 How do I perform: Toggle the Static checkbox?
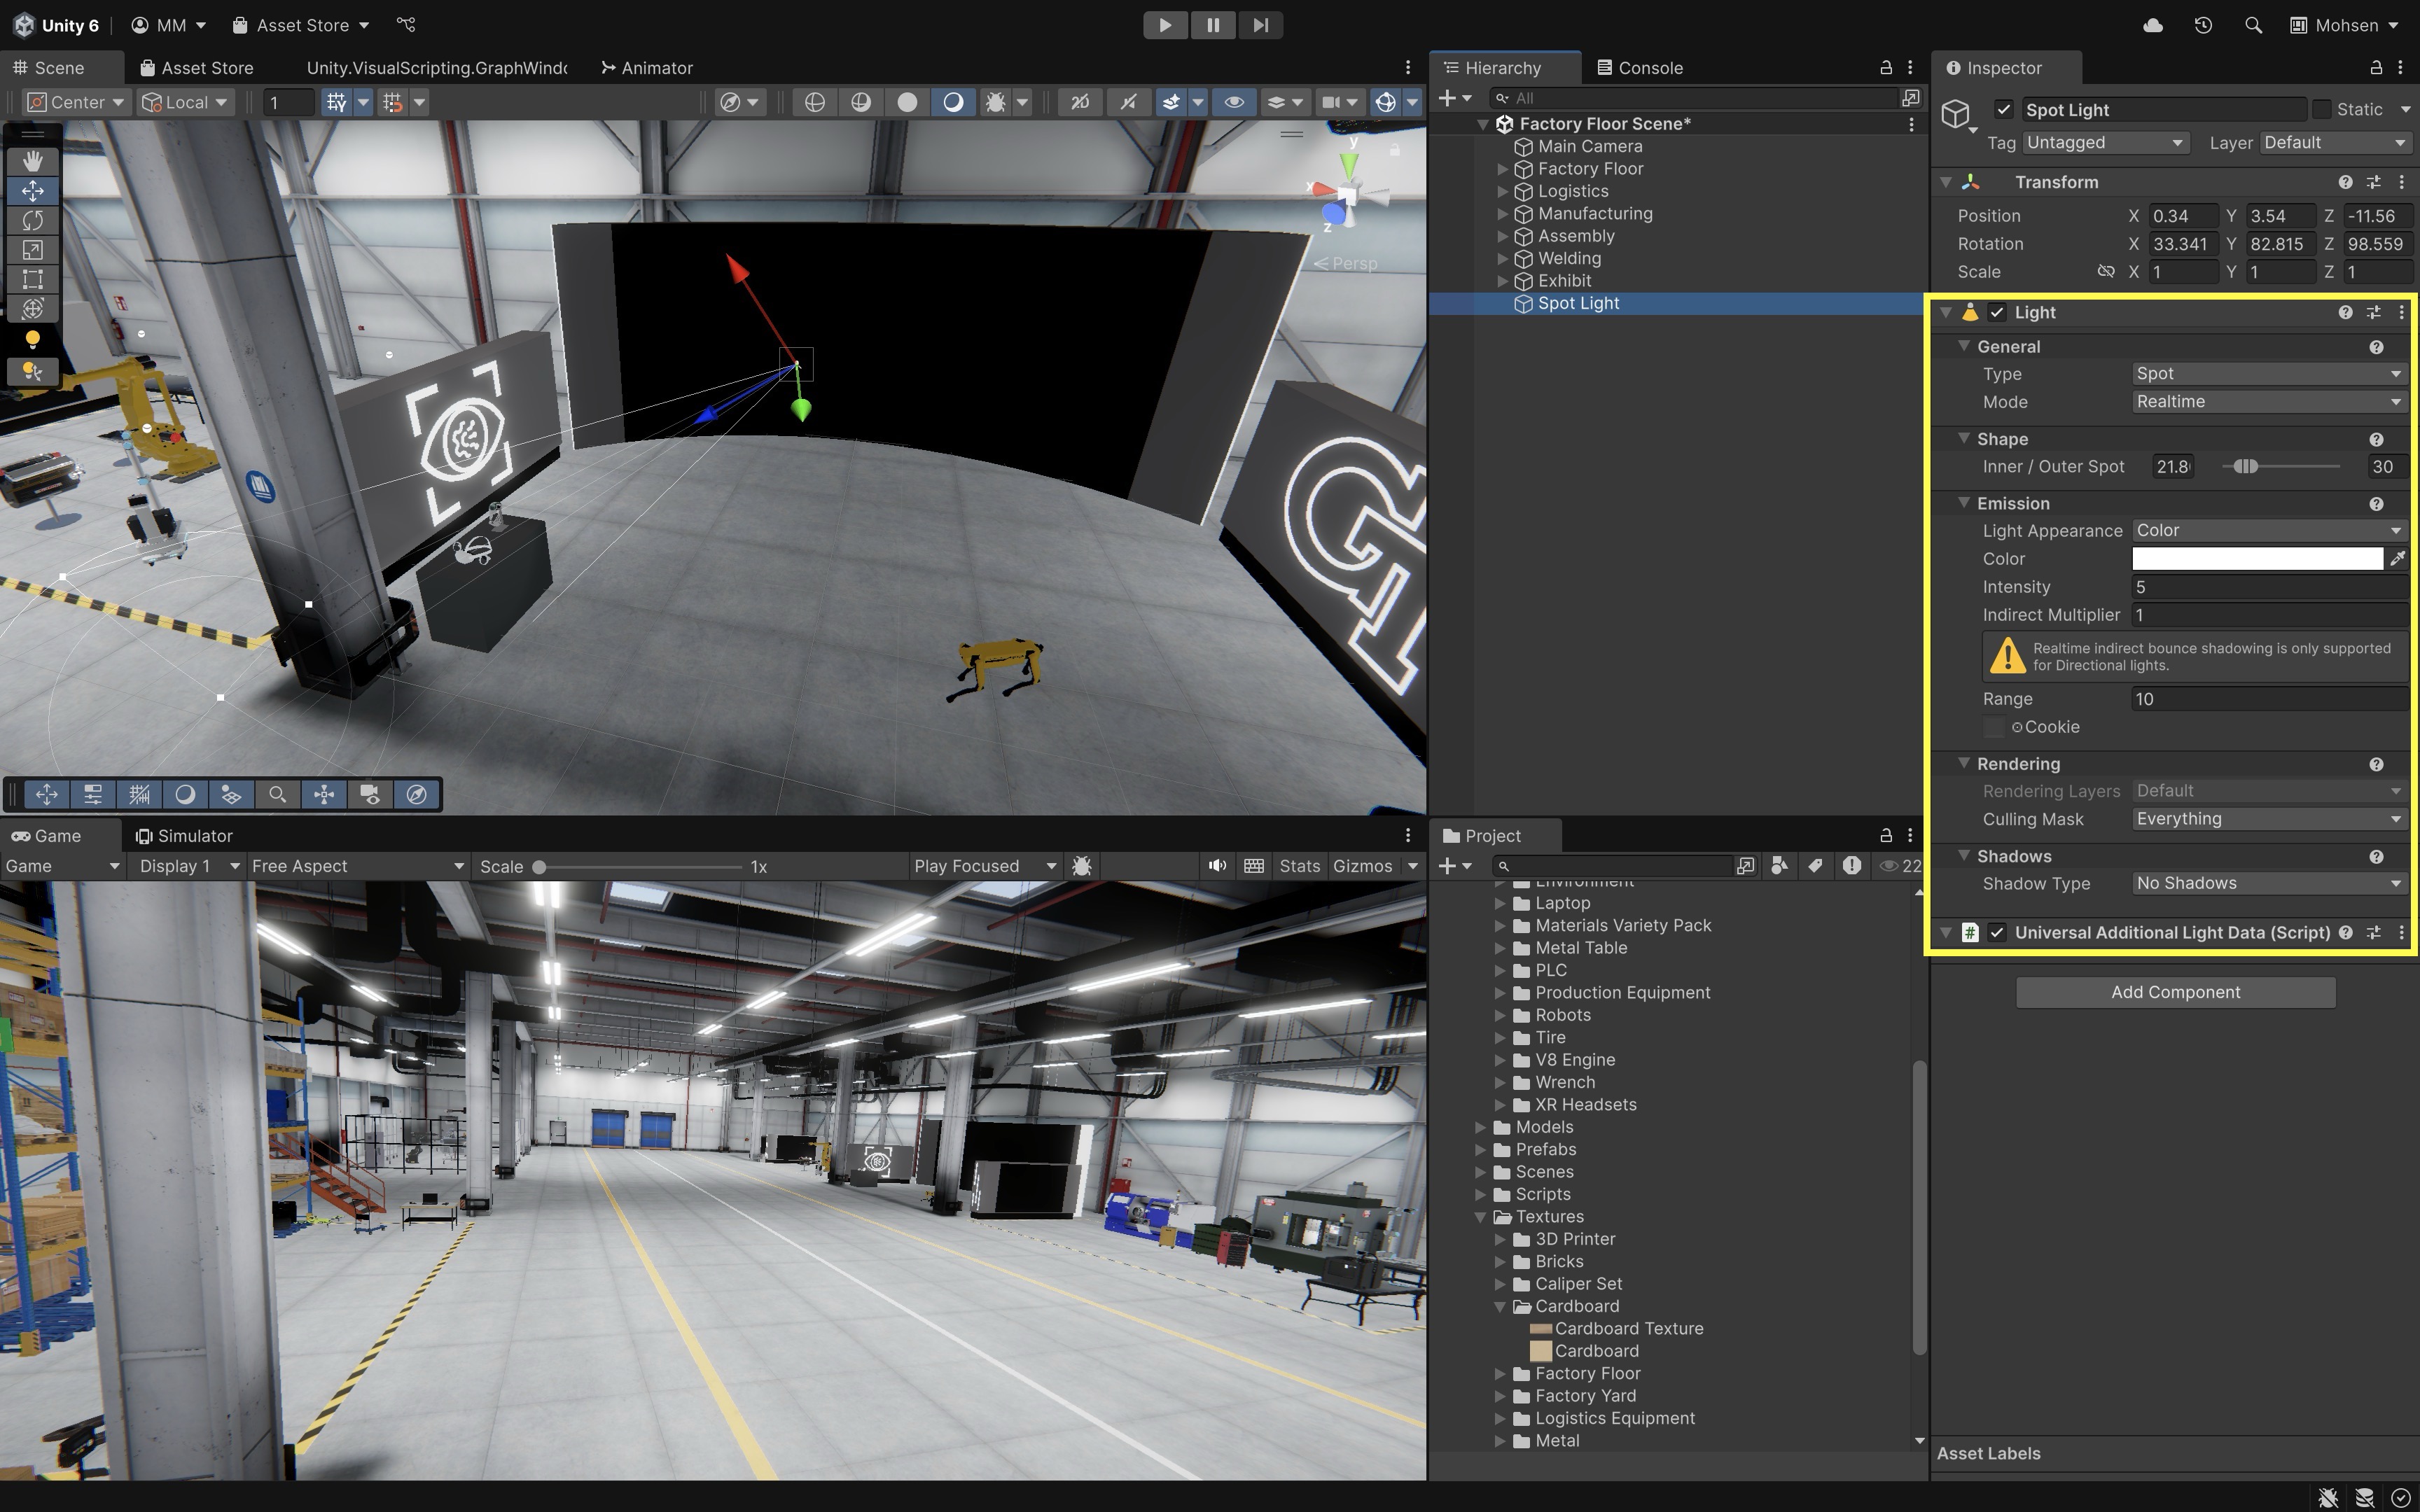pyautogui.click(x=2322, y=110)
